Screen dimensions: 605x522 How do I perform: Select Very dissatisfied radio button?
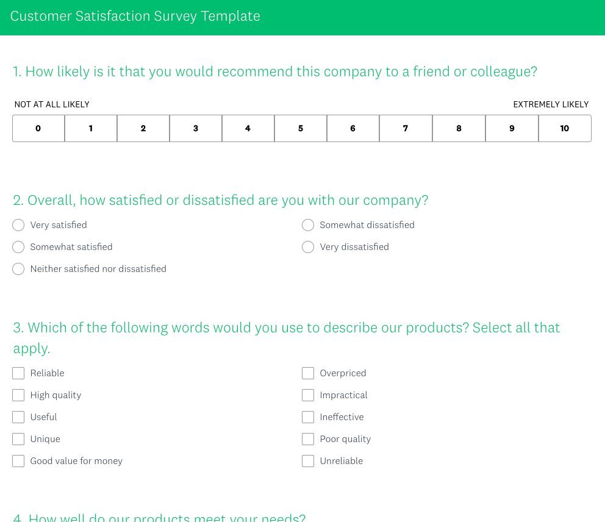click(x=308, y=247)
